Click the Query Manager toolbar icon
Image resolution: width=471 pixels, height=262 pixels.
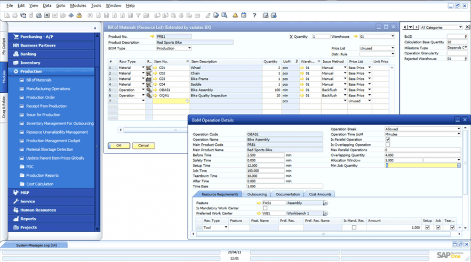click(225, 15)
